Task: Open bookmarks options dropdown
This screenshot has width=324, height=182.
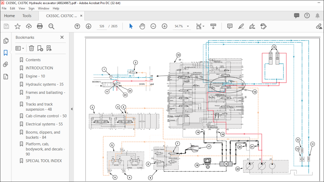Action: click(x=20, y=48)
